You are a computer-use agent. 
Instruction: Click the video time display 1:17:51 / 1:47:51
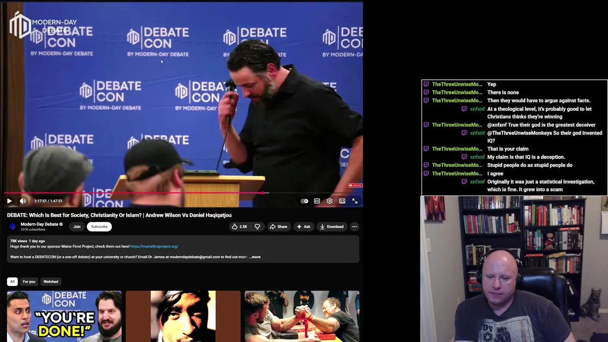coord(48,201)
